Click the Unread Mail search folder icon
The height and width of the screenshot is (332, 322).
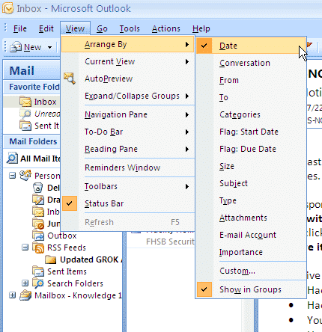(x=26, y=114)
